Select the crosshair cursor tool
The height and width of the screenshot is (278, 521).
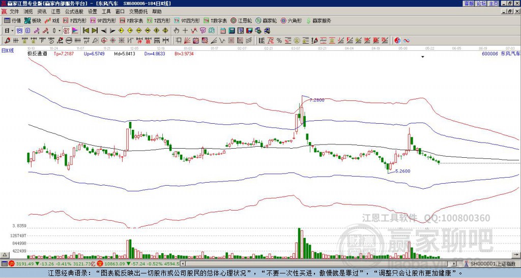185,31
